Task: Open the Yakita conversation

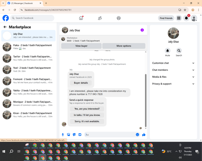Action: click(x=28, y=92)
